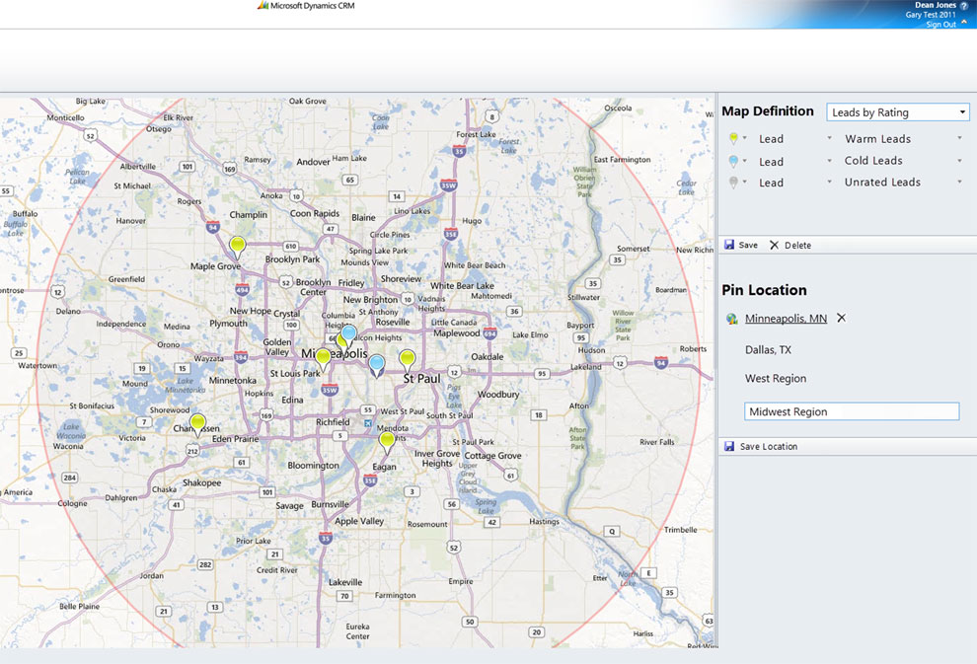
Task: Click the I-35 shield near Forest Lake
Action: (459, 150)
